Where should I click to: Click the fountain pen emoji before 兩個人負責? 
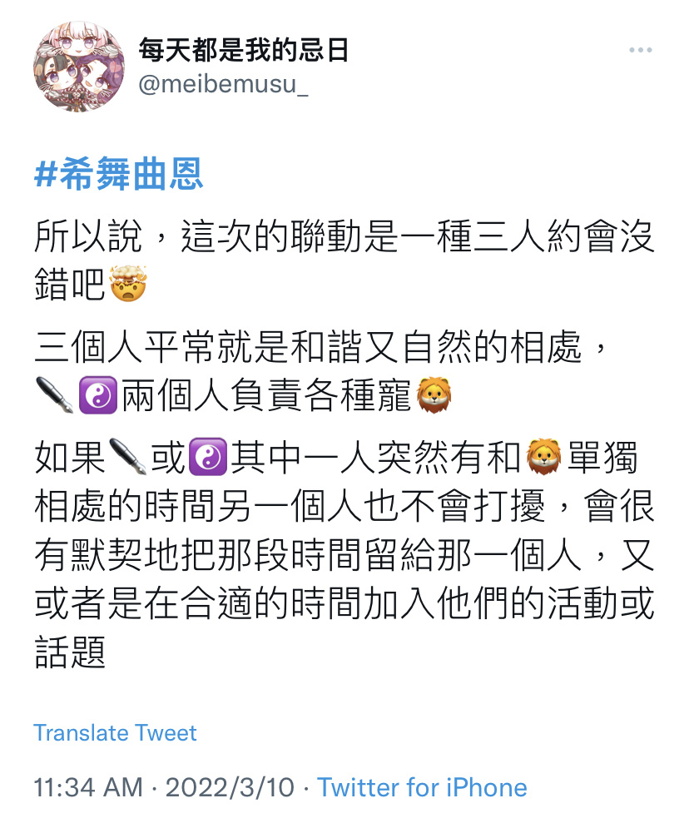click(54, 395)
